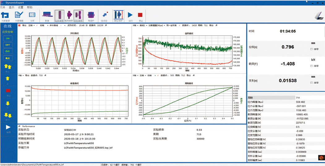Open the 方案管理 scheme manager icon
The image size is (325, 166).
[x=5, y=15]
